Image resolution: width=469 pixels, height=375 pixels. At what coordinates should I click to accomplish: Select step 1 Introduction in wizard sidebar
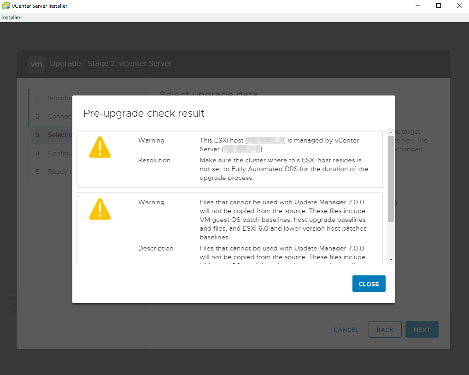[x=52, y=98]
